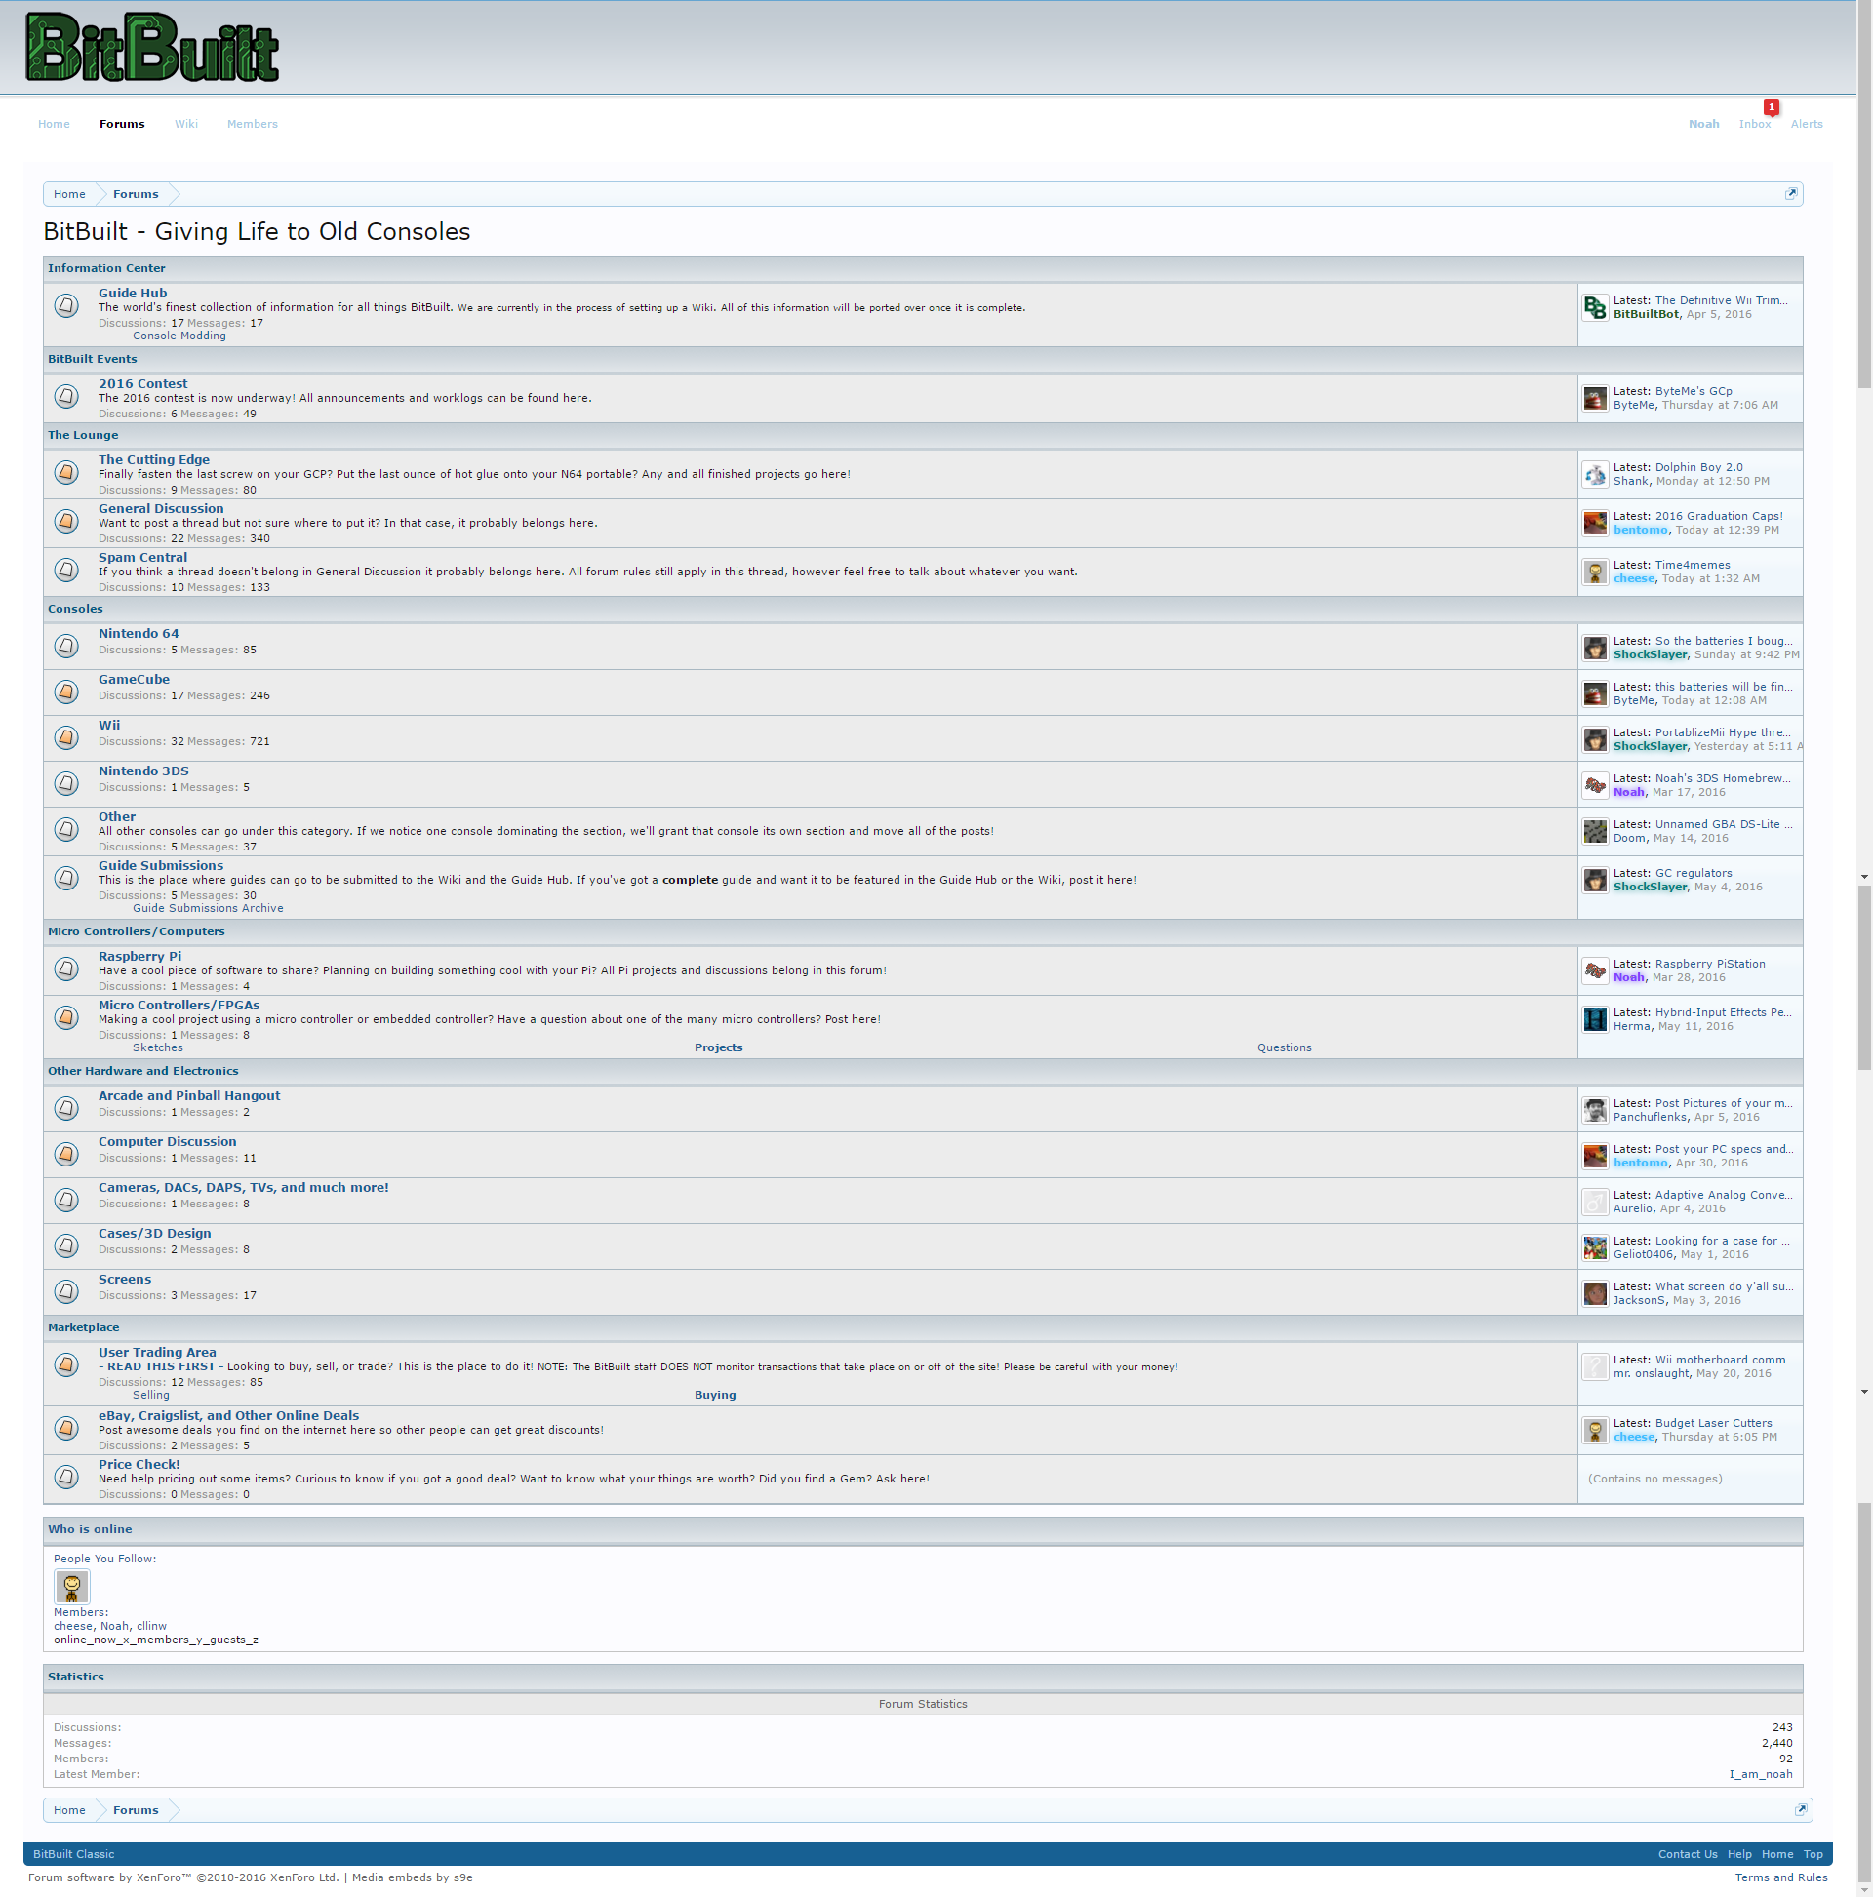
Task: Open the Noah account menu
Action: 1703,124
